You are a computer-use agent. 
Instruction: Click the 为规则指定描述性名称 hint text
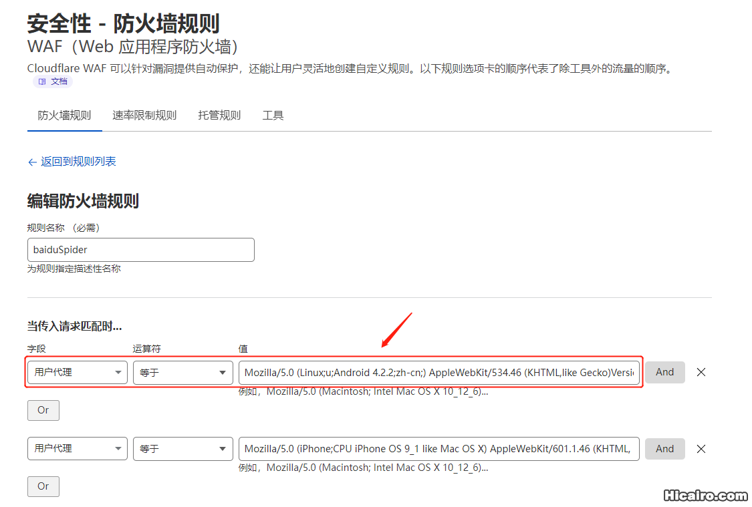(x=74, y=269)
